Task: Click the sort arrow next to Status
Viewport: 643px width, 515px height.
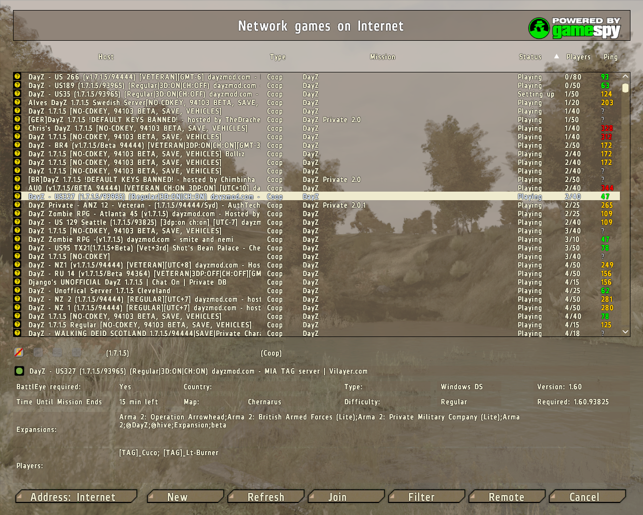Action: (x=557, y=56)
